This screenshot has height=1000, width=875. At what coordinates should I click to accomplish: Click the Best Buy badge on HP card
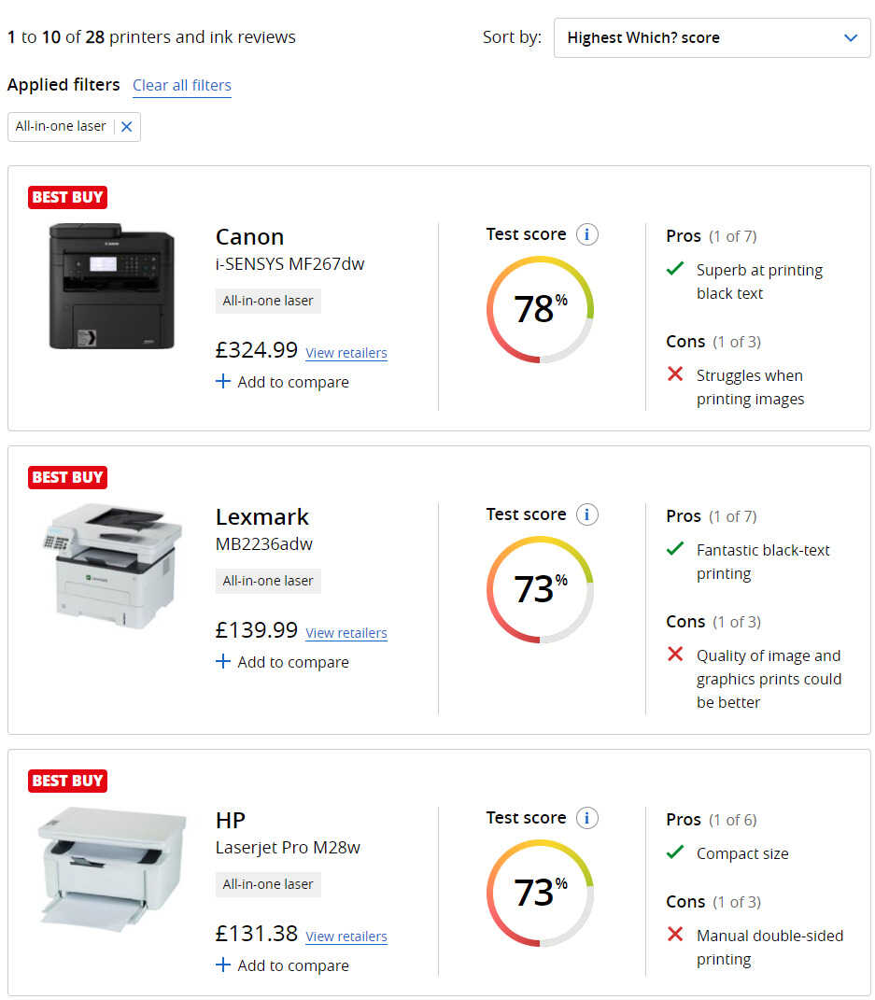point(67,781)
